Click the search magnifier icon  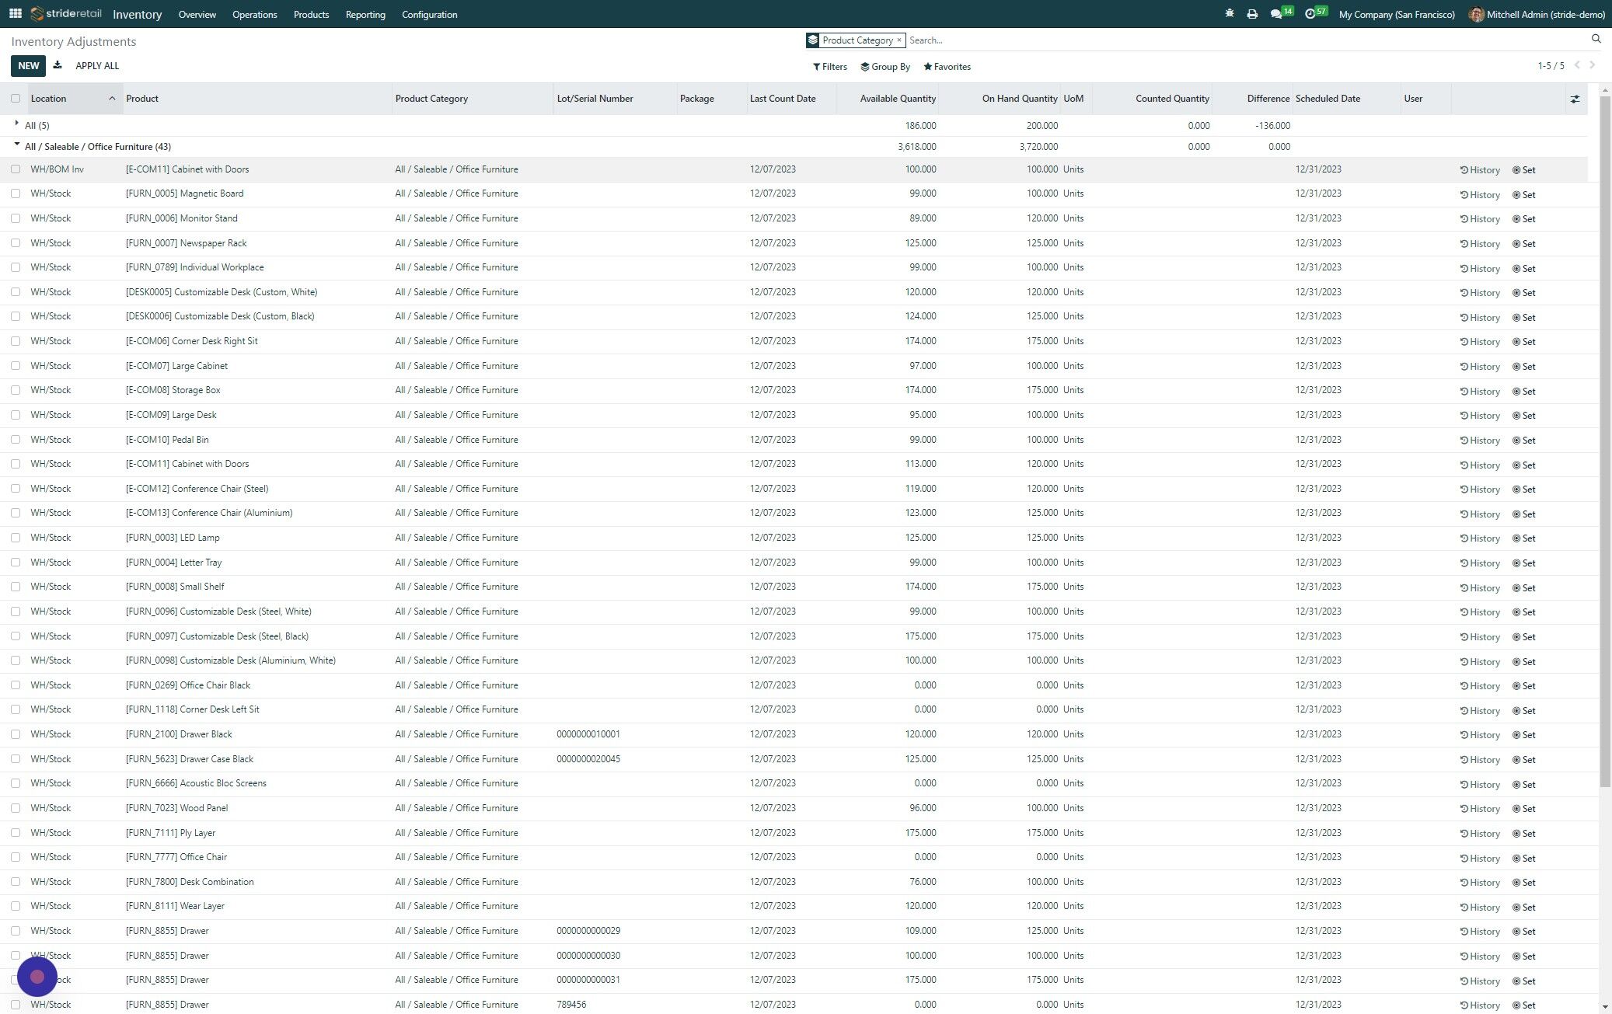click(x=1596, y=39)
